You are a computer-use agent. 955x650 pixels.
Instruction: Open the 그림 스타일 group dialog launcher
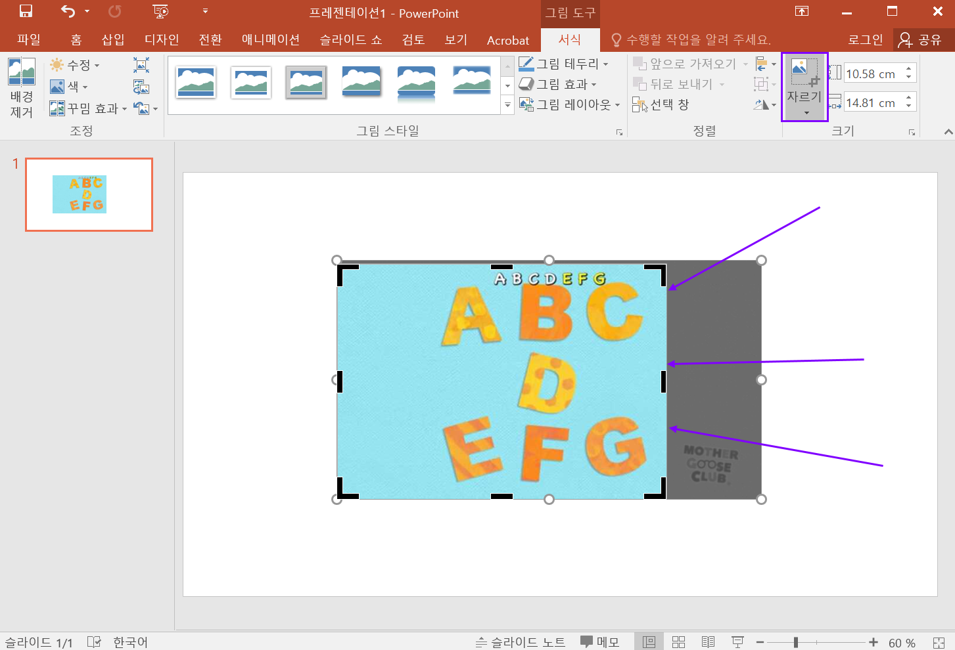[x=619, y=133]
